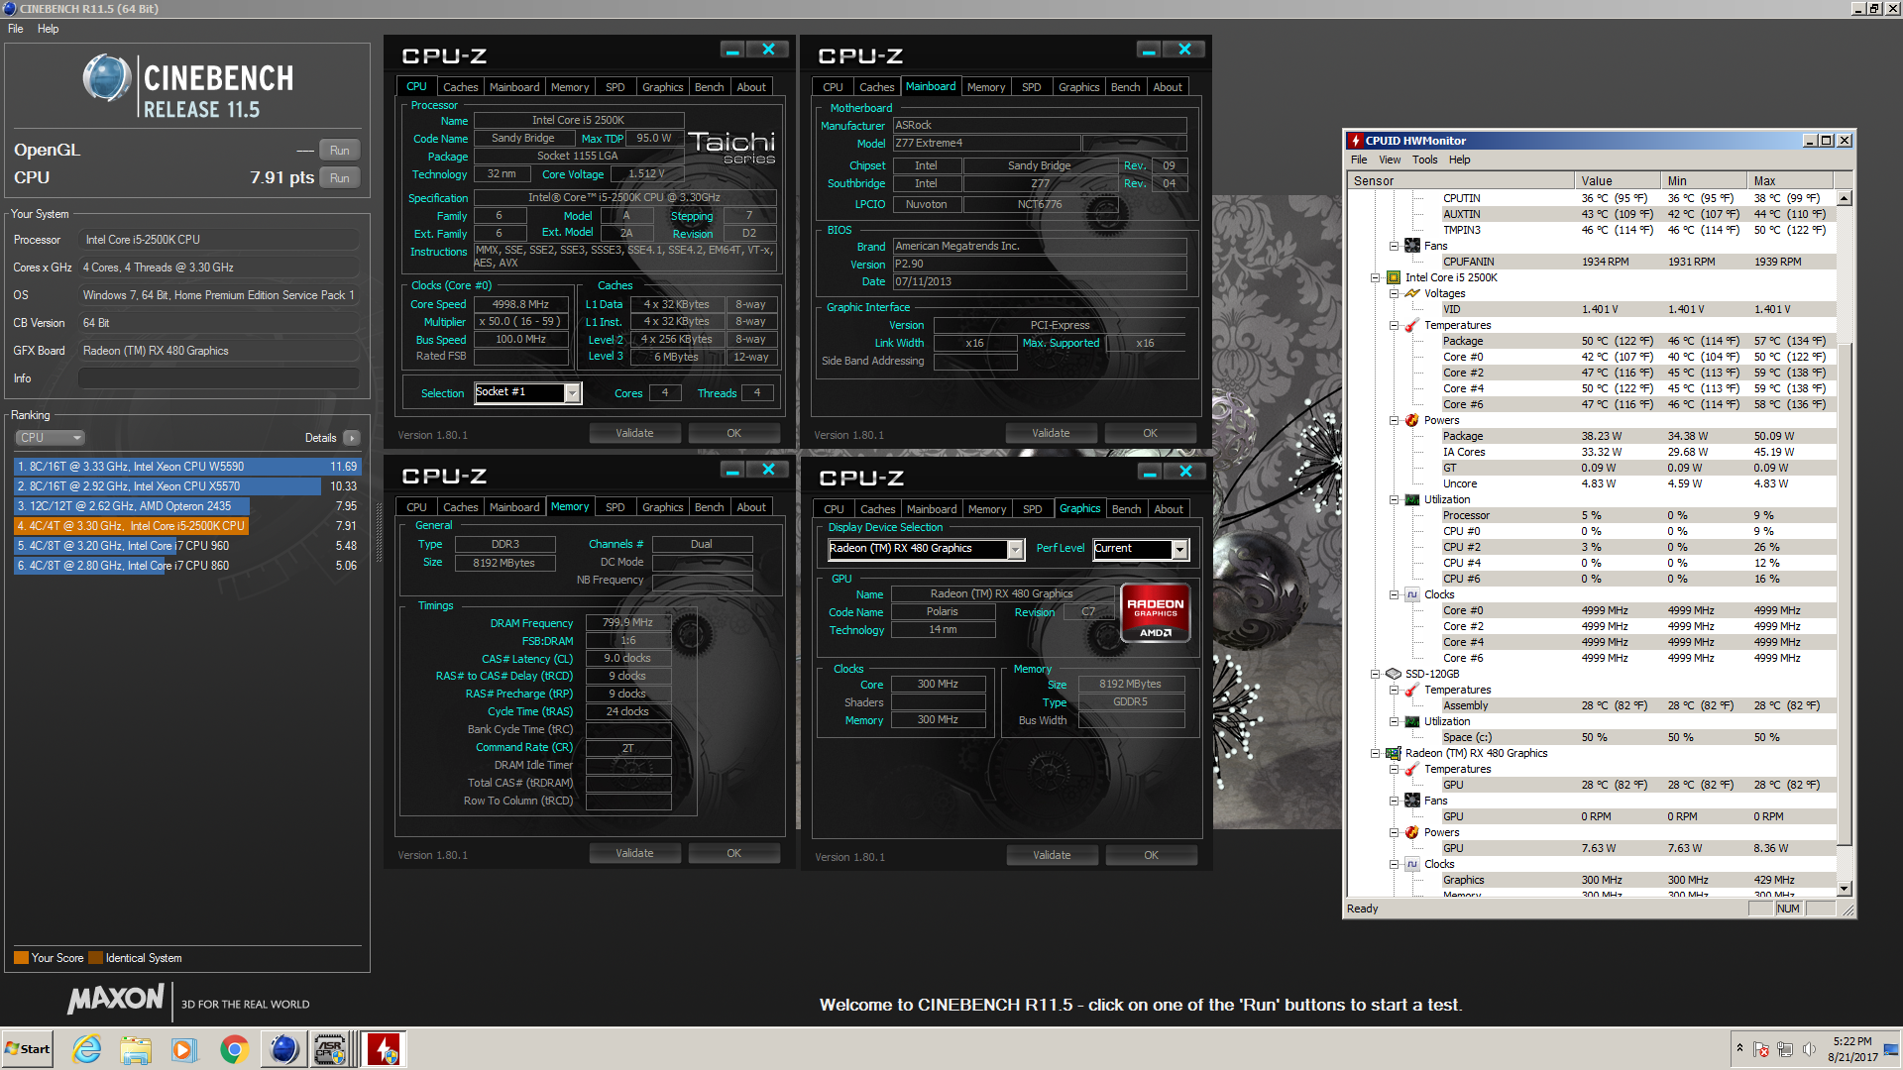
Task: Switch to Caches tab in top-left CPU-Z
Action: [x=460, y=87]
